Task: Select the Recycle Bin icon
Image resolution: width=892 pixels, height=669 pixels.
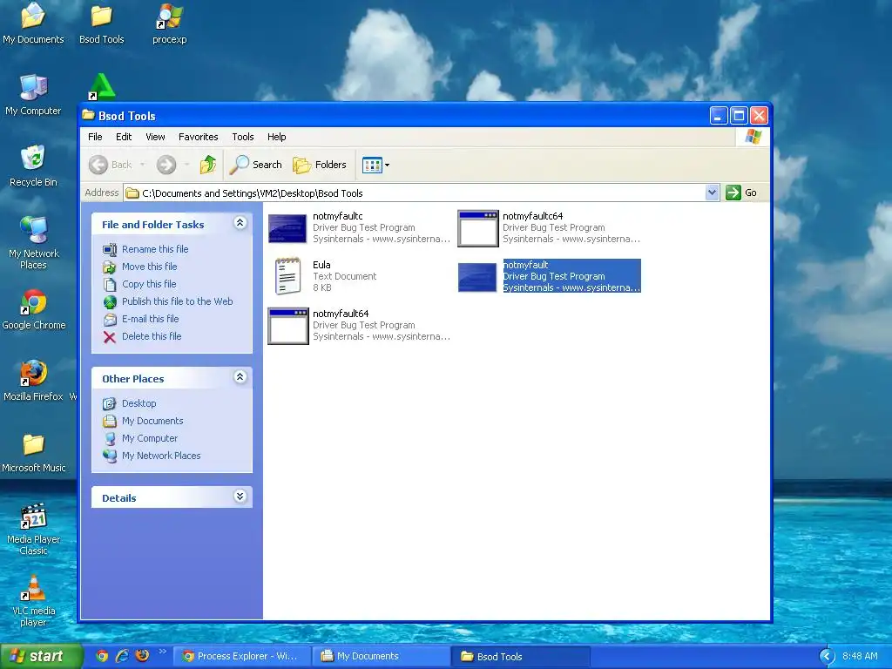Action: pos(33,166)
